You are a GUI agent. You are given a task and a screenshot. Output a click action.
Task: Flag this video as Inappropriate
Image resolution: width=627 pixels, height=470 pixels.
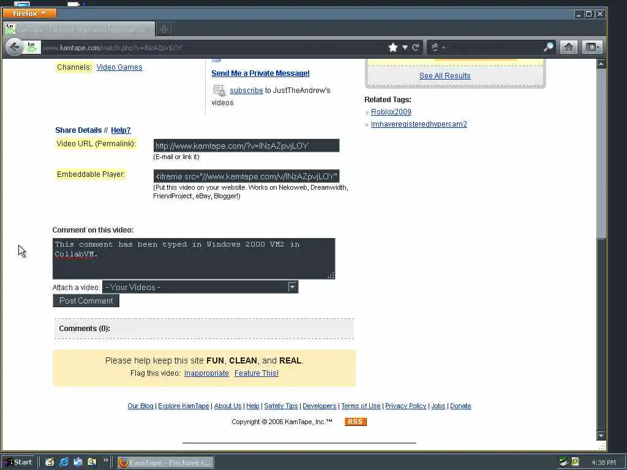[206, 373]
